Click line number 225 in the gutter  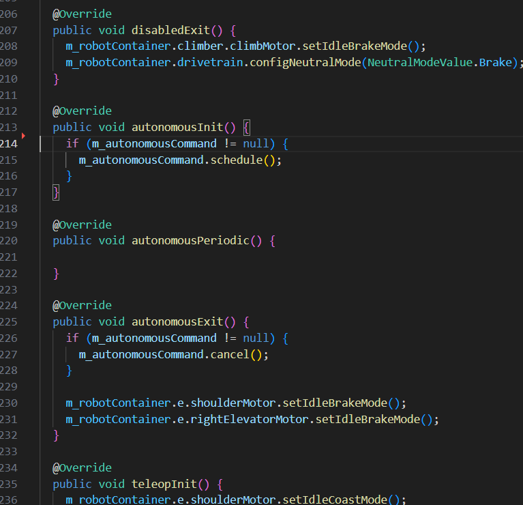click(9, 321)
